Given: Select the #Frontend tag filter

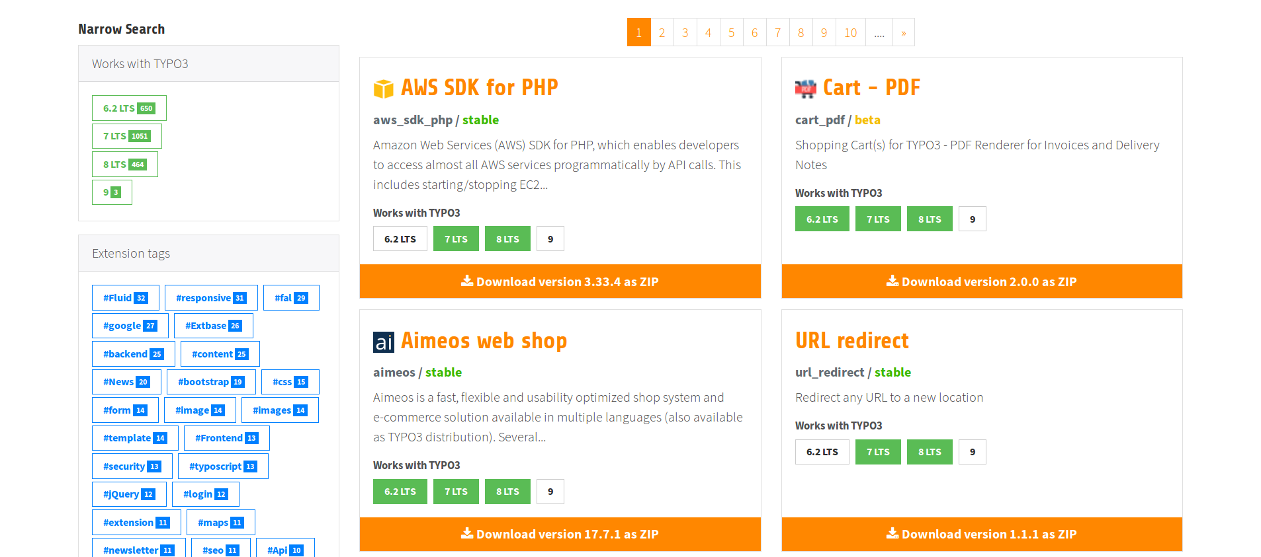Looking at the screenshot, I should point(226,438).
